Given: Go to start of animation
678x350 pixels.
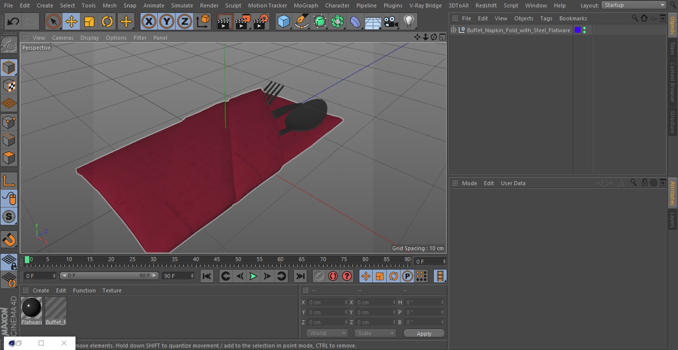Looking at the screenshot, I should coord(207,276).
